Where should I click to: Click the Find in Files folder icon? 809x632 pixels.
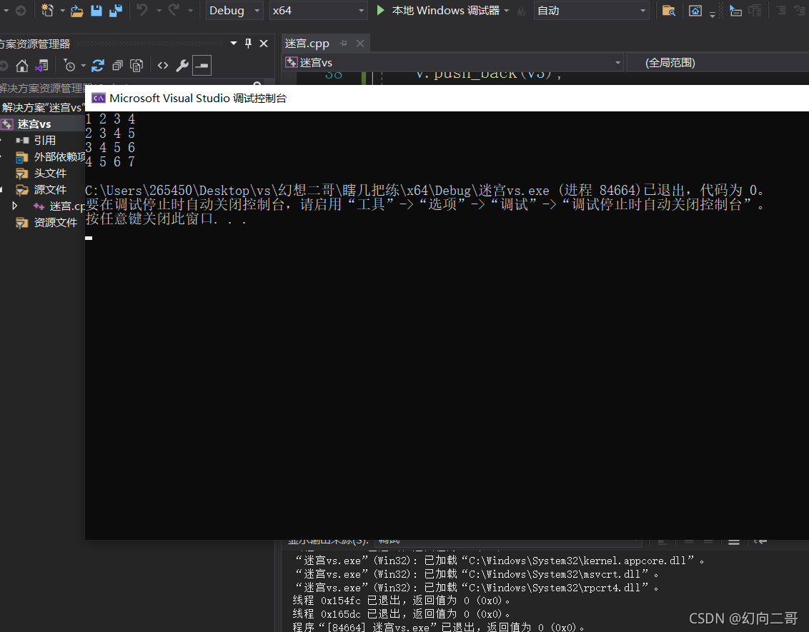pos(669,10)
